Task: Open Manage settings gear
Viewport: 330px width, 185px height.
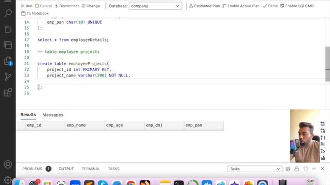Action: (8, 180)
